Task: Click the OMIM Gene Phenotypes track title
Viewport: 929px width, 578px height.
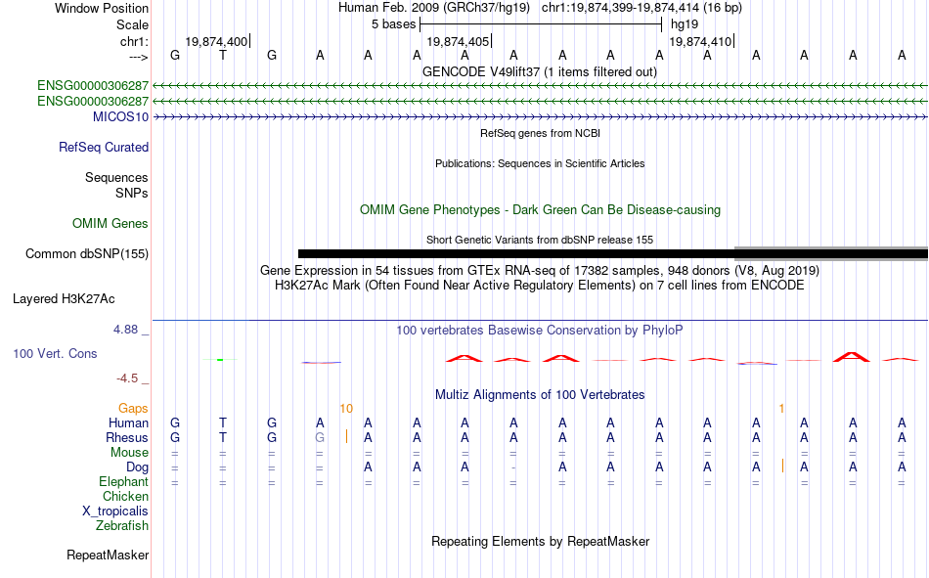Action: (541, 210)
